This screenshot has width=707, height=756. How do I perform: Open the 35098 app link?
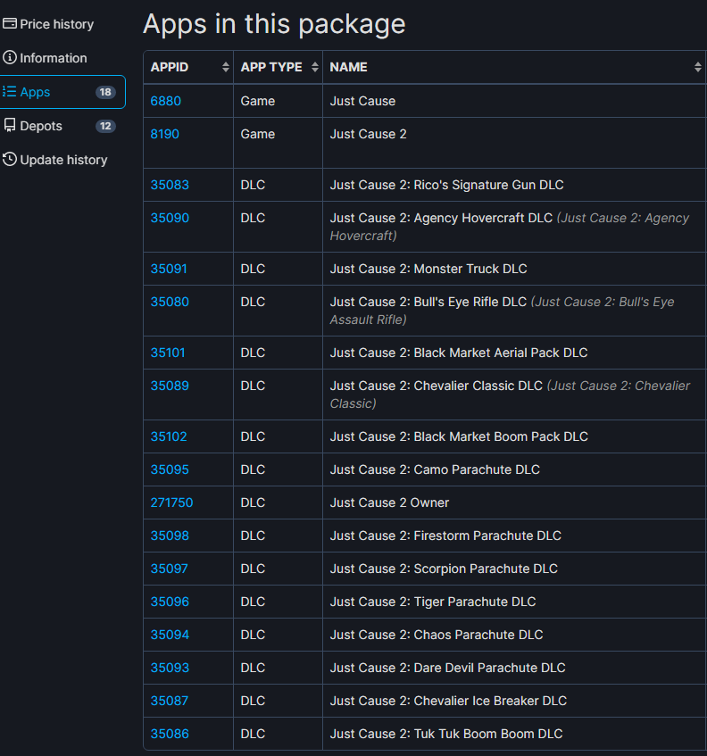[x=170, y=536]
